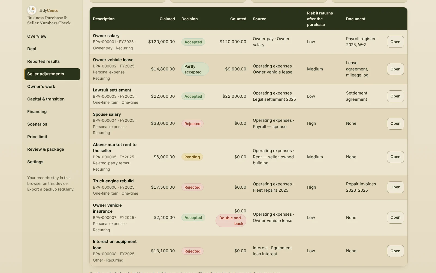Click the $14,800.00 claimed amount
The width and height of the screenshot is (436, 273).
tap(163, 69)
